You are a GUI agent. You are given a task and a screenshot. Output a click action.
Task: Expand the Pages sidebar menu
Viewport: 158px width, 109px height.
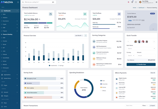[17, 85]
